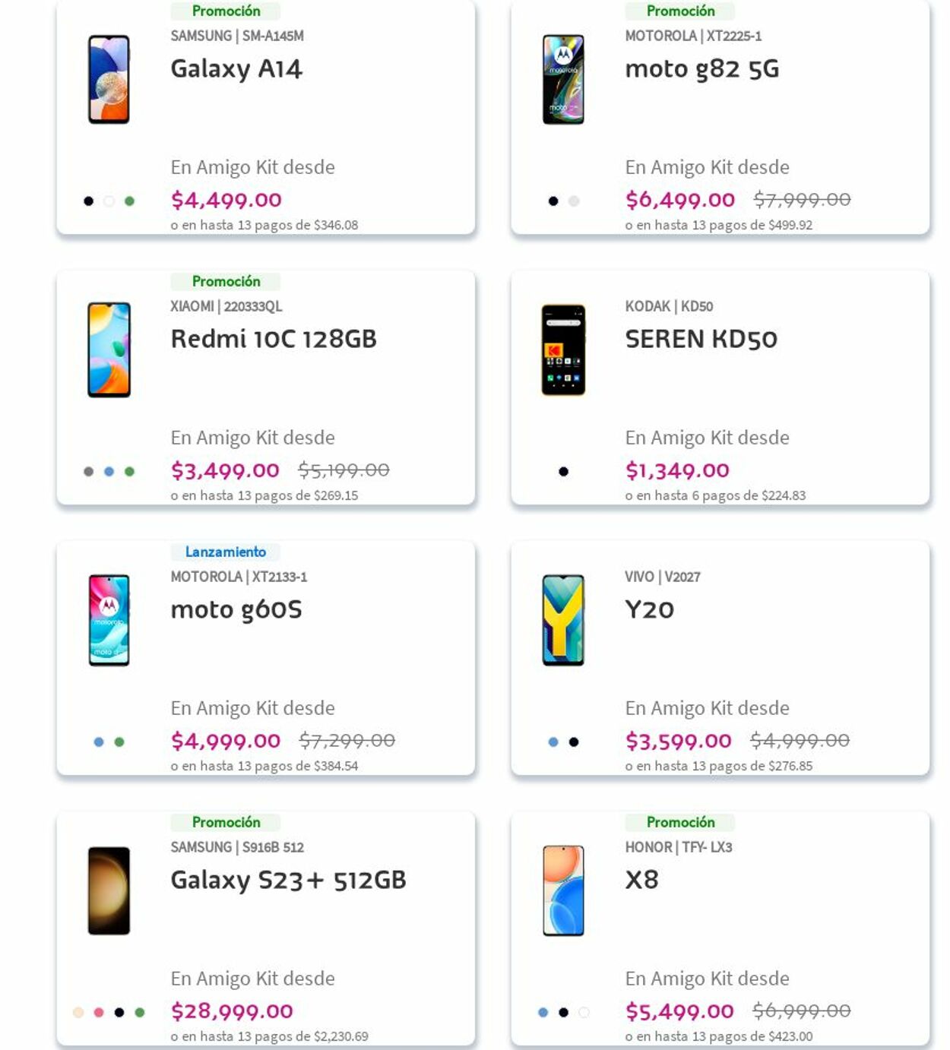This screenshot has height=1050, width=950.
Task: Open the Galaxy A14 phone thumbnail
Action: [x=109, y=80]
